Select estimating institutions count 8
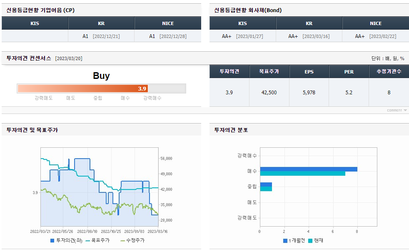 click(389, 93)
